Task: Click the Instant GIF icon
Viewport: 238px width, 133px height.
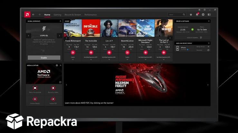Action: (x=53, y=99)
